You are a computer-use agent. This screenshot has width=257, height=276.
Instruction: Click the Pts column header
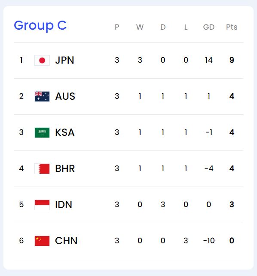[232, 27]
